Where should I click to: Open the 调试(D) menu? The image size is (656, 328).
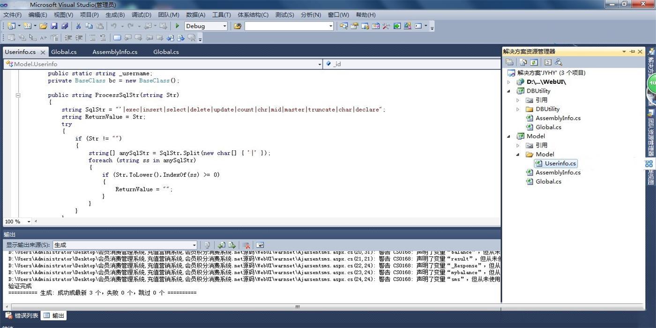coord(142,15)
